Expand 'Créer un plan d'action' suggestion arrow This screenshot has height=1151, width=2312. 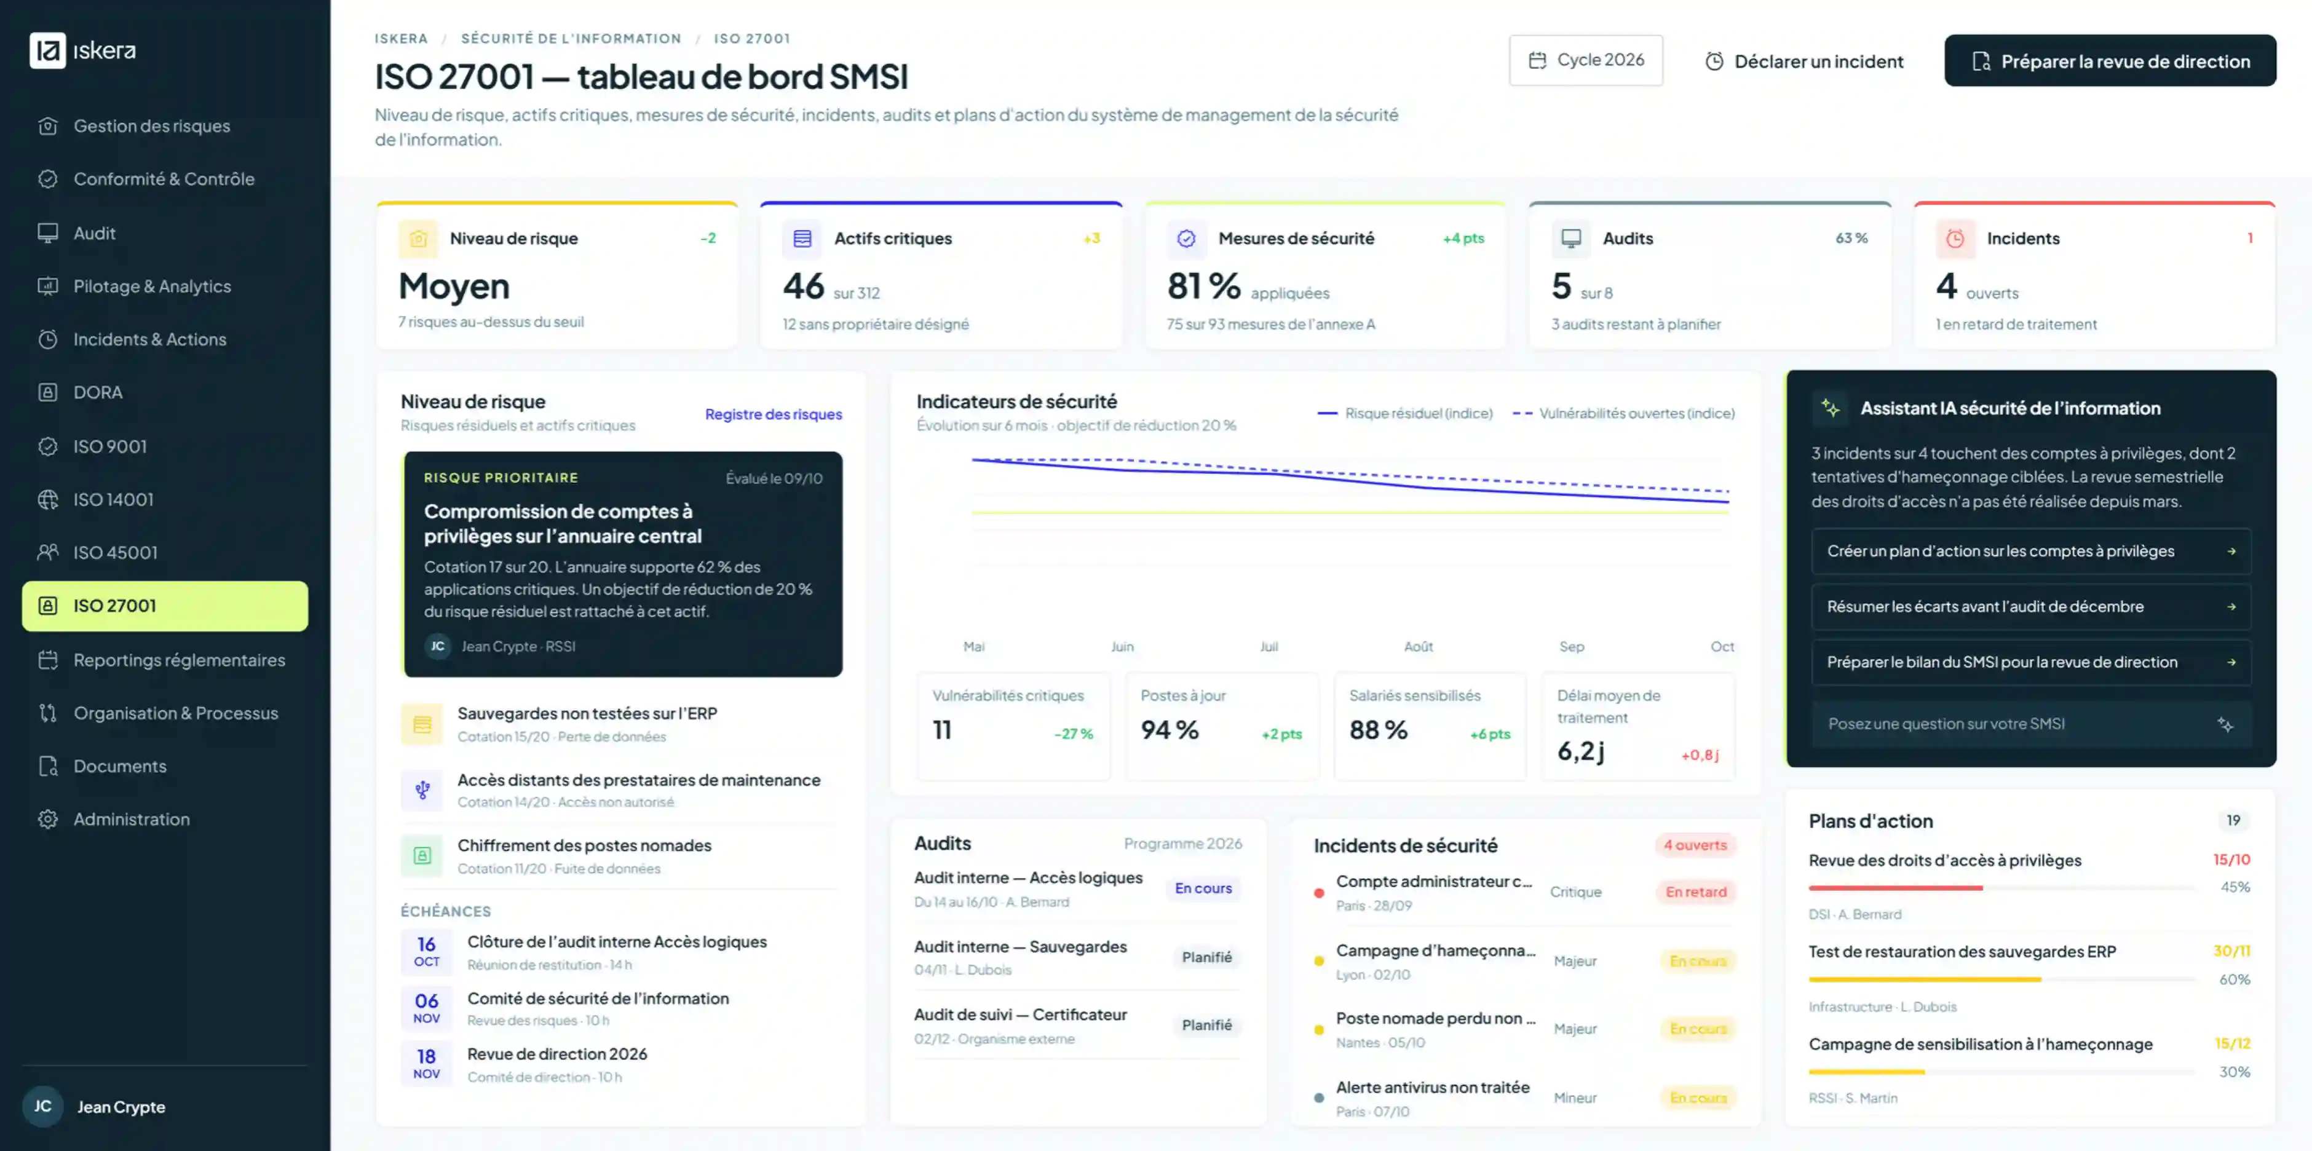(x=2231, y=552)
